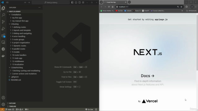This screenshot has width=198, height=111.
Task: Expand TIMELINE section
Action: point(24,106)
